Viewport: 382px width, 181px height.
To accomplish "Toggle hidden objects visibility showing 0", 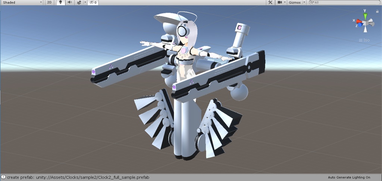I will (93, 3).
